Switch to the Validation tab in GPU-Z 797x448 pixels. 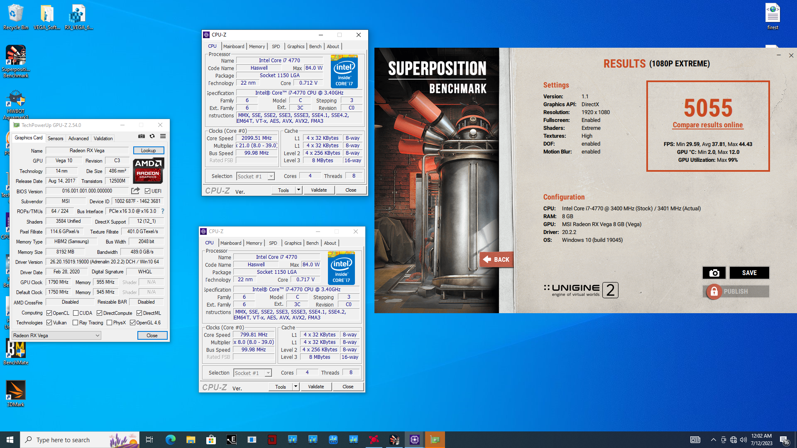point(103,139)
